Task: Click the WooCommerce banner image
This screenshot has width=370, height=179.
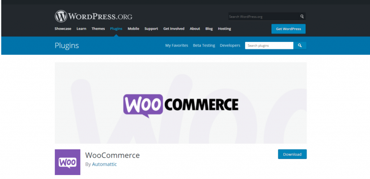Action: tap(181, 103)
